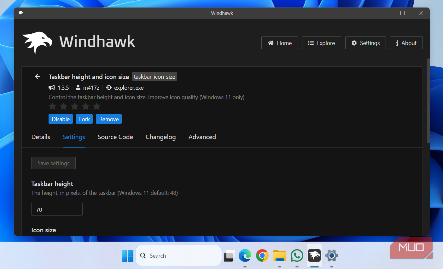Viewport: 443px width, 269px height.
Task: Rate the mod one star
Action: [x=53, y=106]
